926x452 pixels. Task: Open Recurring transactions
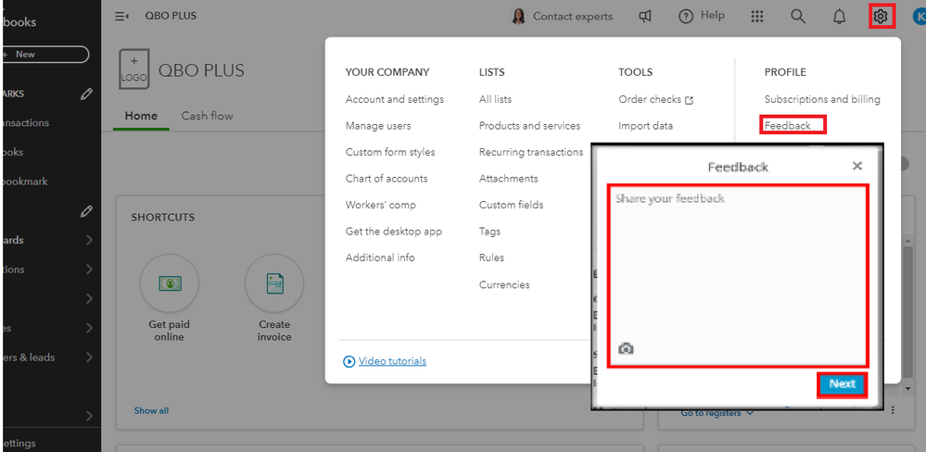(x=531, y=152)
